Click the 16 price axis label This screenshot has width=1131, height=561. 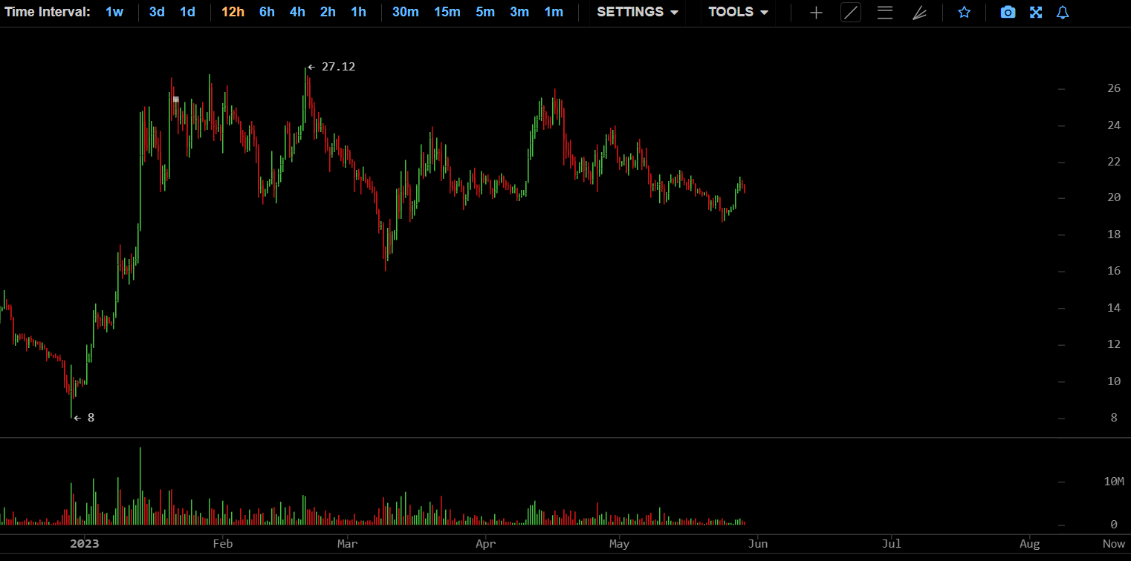pos(1113,271)
